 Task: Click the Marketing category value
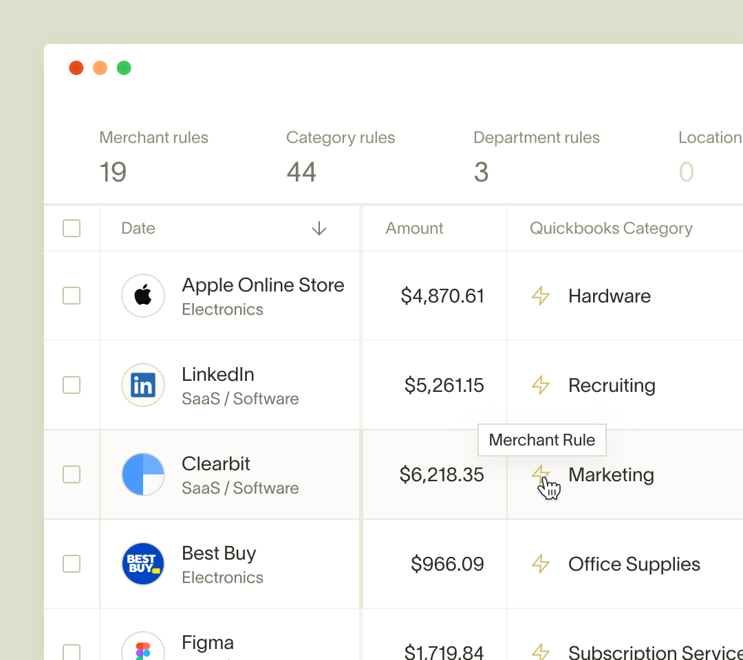point(612,475)
